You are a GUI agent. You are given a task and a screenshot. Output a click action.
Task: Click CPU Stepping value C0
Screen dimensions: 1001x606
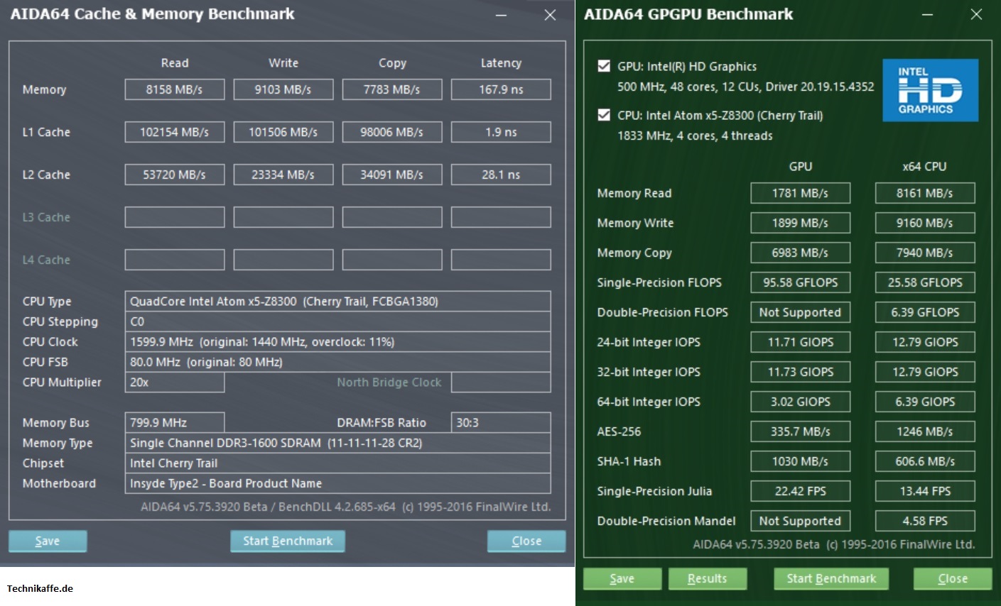click(x=337, y=321)
